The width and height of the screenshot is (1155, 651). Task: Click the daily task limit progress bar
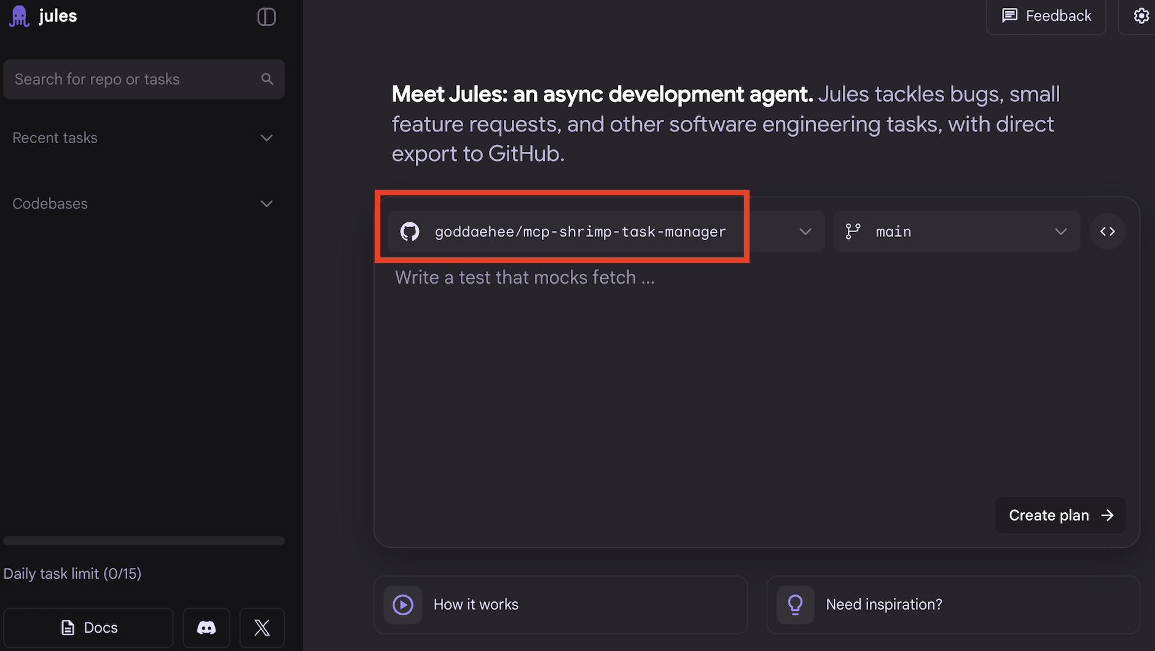coord(144,541)
